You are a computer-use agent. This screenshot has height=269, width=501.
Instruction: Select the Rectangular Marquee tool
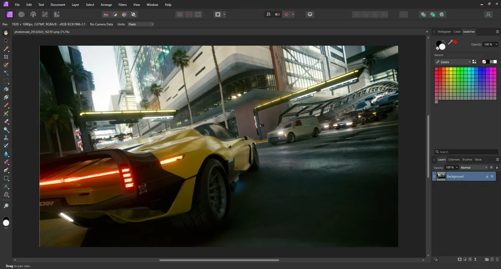point(6,81)
